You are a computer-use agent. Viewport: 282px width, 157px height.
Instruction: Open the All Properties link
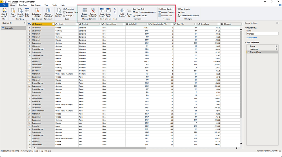(x=252, y=38)
